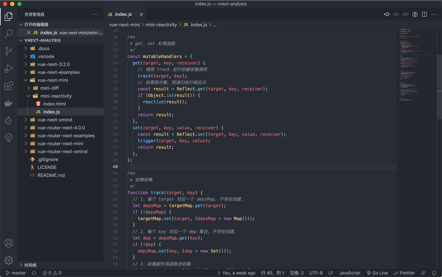Open editor More Actions ellipsis
442x277 pixels.
(x=434, y=14)
